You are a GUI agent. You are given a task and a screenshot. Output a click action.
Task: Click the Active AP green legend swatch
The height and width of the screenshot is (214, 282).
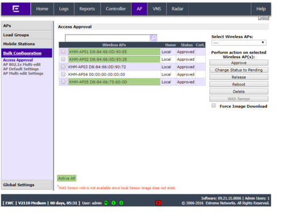pyautogui.click(x=67, y=178)
